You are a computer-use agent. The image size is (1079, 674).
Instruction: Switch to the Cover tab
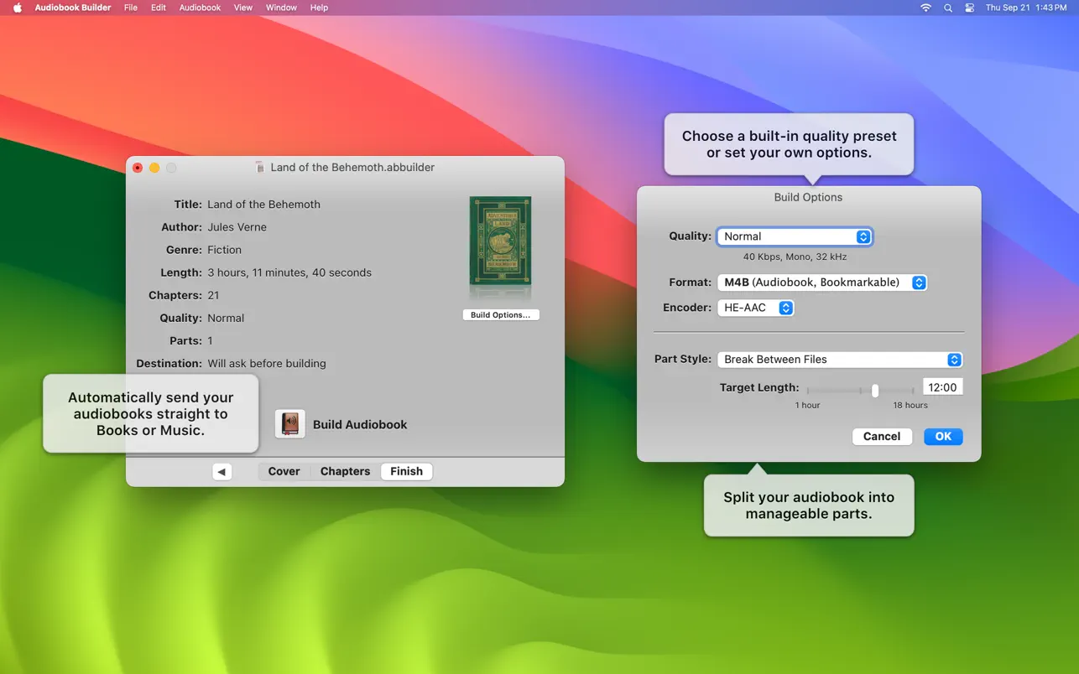(284, 472)
